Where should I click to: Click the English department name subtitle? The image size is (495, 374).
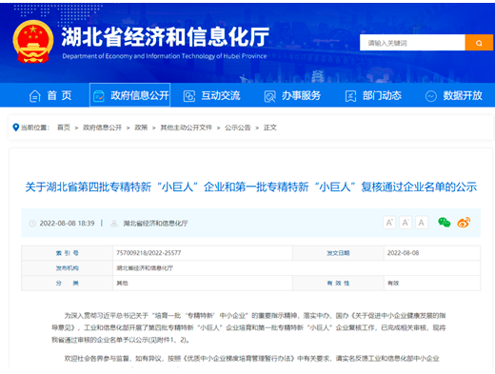[x=165, y=56]
